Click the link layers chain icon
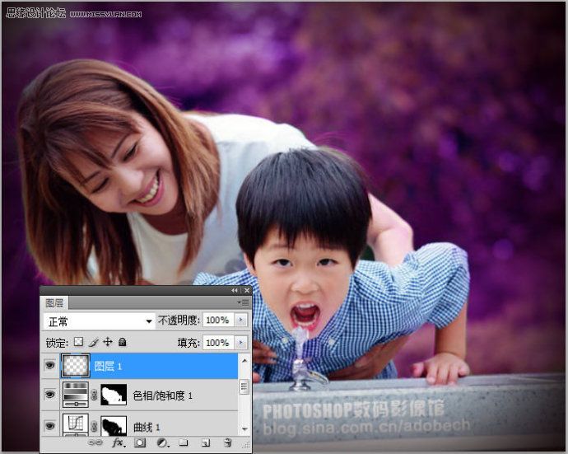The image size is (568, 454). click(x=95, y=442)
